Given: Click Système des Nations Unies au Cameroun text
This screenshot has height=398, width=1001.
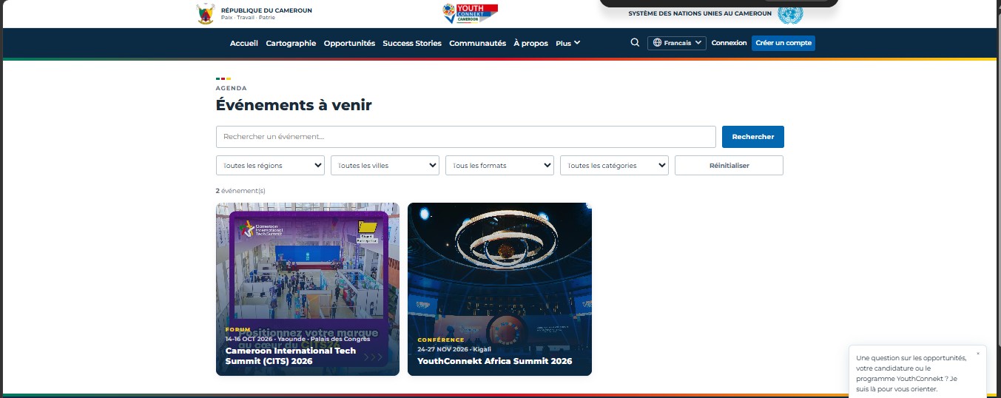Looking at the screenshot, I should [700, 13].
